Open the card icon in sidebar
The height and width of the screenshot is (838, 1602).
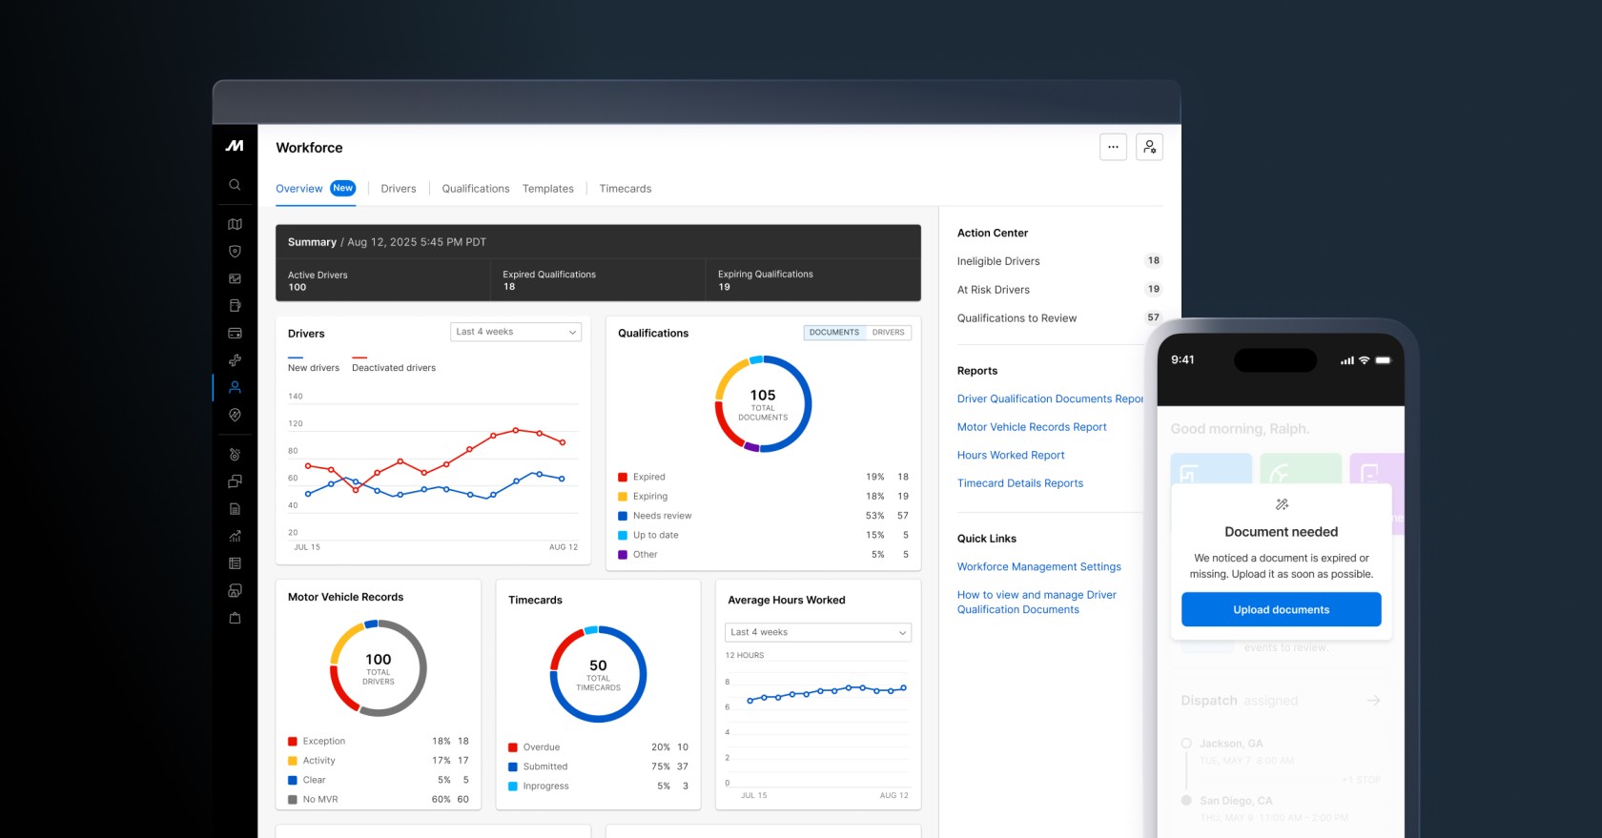(235, 334)
